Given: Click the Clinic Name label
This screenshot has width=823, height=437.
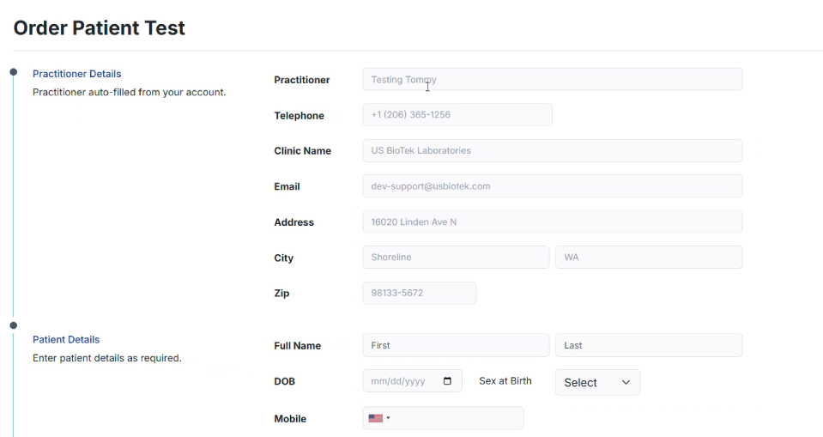Looking at the screenshot, I should 302,151.
